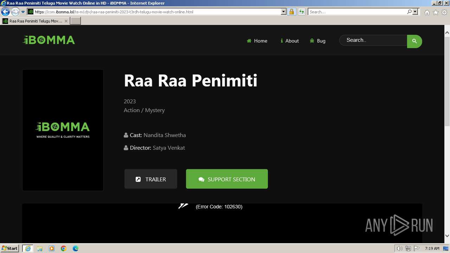This screenshot has width=450, height=253.
Task: Click the IE Home icon
Action: coord(427,12)
